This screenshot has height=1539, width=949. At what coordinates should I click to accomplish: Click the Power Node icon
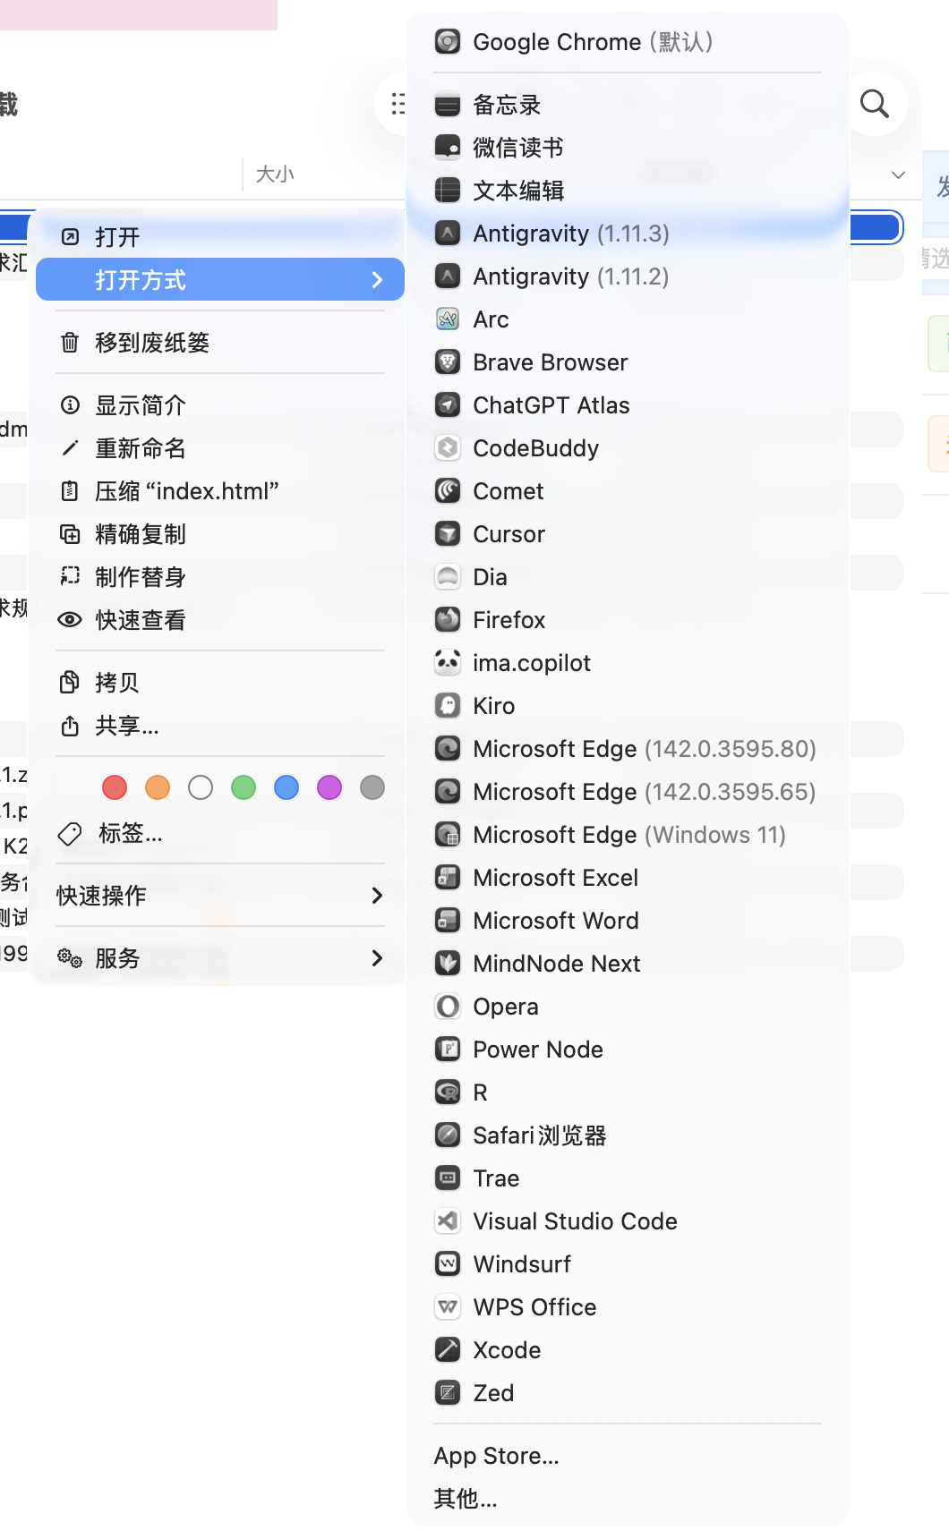pos(448,1049)
